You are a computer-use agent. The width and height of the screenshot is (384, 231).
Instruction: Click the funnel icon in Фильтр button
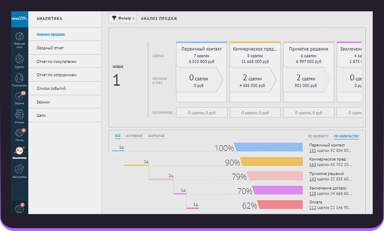click(x=114, y=18)
